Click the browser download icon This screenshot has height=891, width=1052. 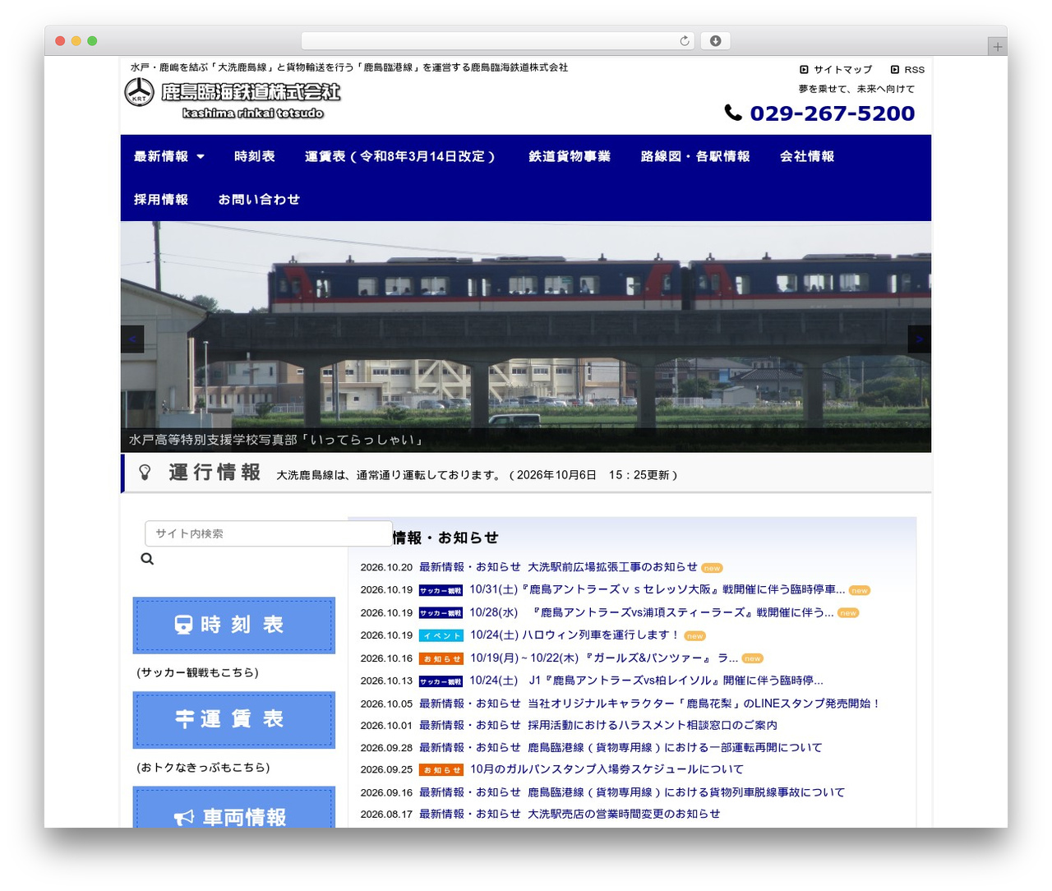(x=716, y=41)
